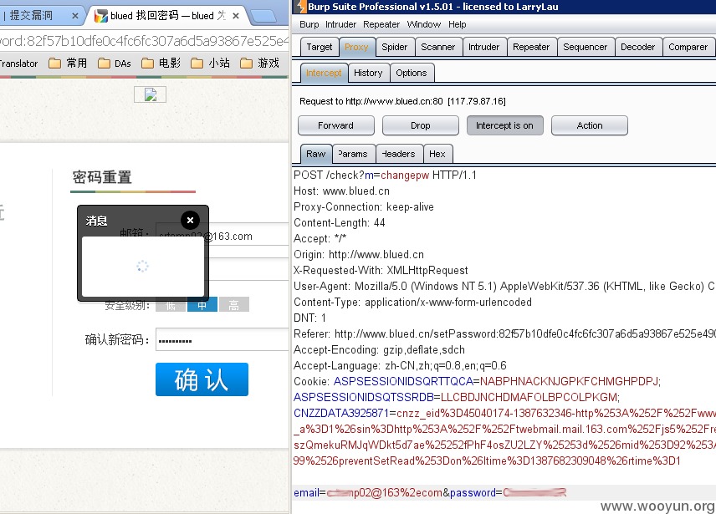This screenshot has height=514, width=716.
Task: Click the broken image icon on the page
Action: point(151,94)
